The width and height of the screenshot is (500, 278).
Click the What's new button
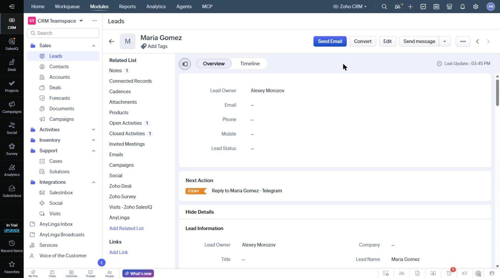click(x=138, y=274)
